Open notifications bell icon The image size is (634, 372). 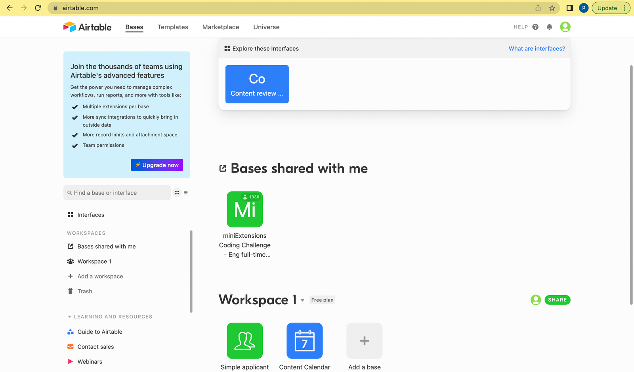[549, 27]
